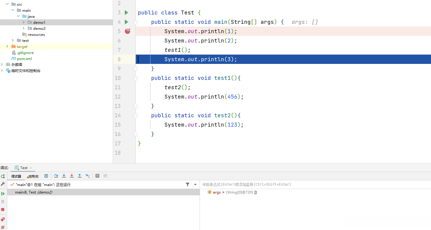Expand the target folder in project tree
The image size is (431, 230).
7,46
